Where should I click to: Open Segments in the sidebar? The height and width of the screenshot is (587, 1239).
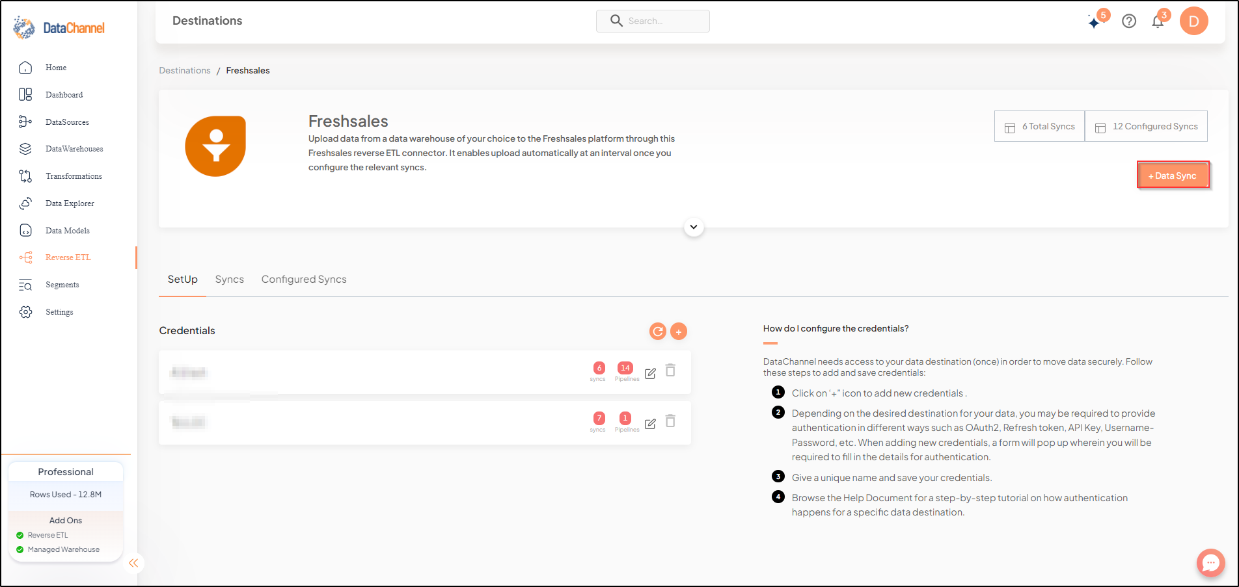[x=62, y=285]
